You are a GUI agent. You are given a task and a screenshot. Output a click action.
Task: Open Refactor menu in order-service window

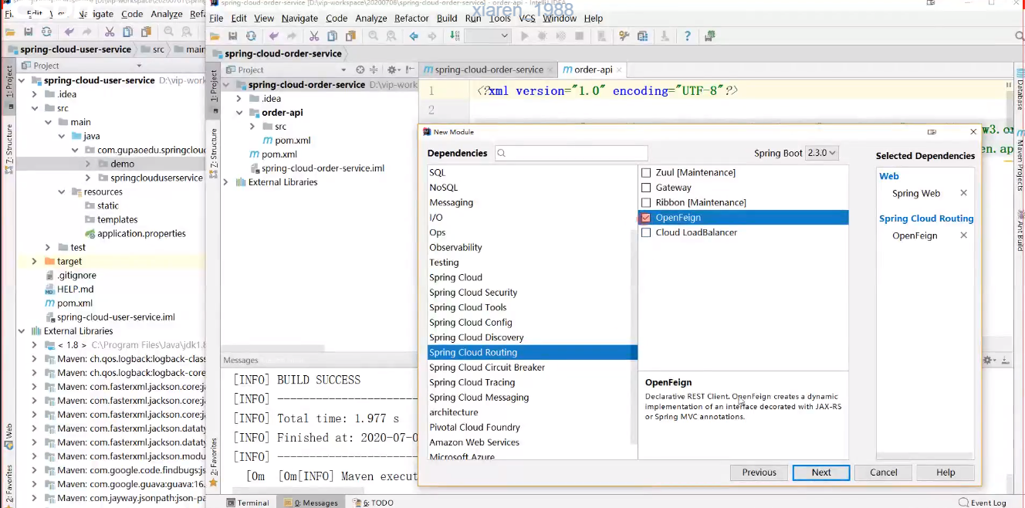point(411,19)
